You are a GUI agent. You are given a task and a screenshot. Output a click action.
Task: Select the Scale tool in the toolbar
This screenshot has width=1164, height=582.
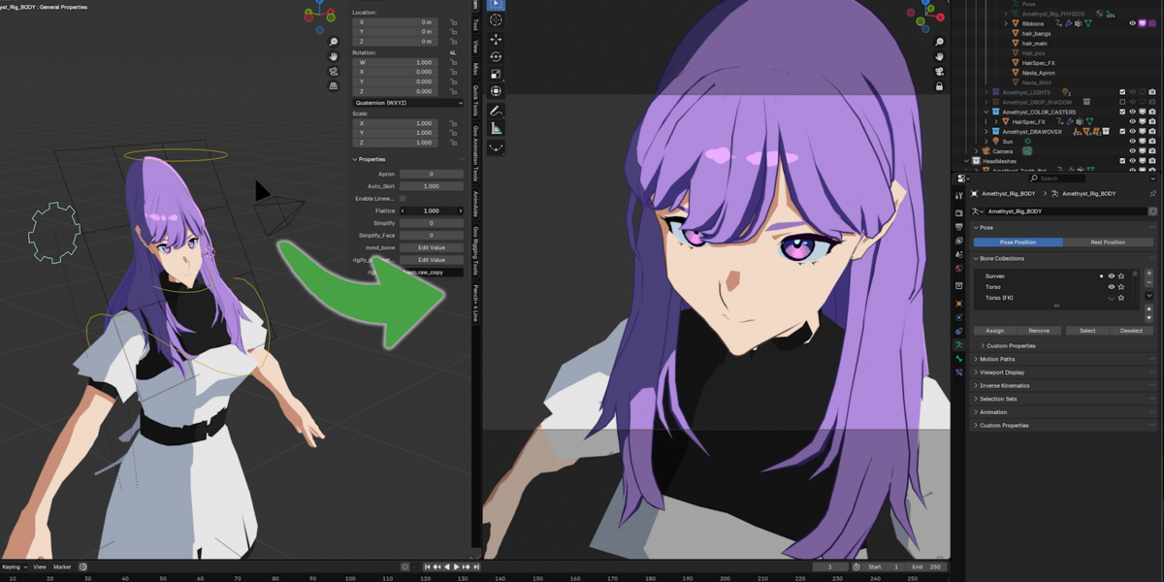point(496,74)
